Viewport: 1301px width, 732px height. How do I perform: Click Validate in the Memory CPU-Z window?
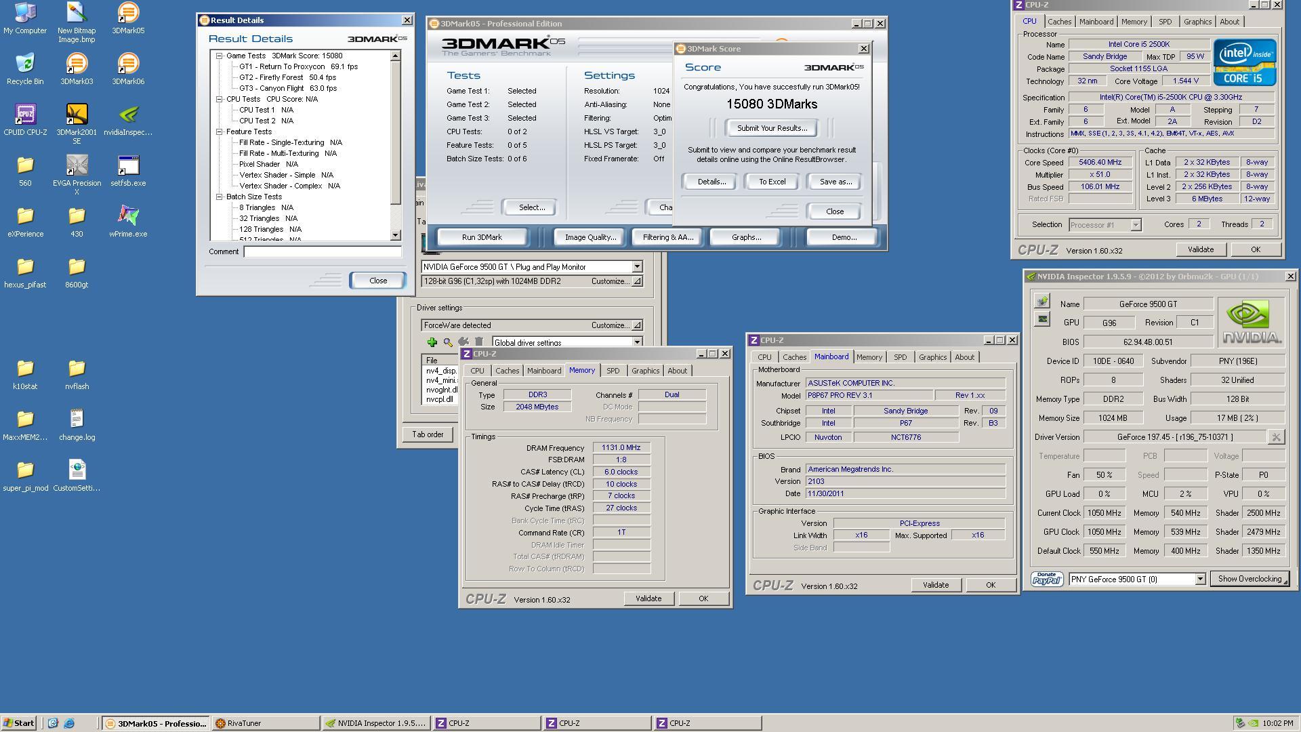648,598
